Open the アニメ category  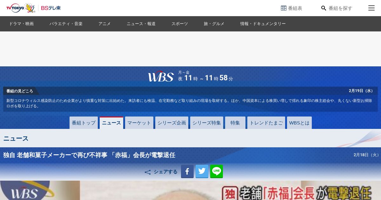point(104,24)
